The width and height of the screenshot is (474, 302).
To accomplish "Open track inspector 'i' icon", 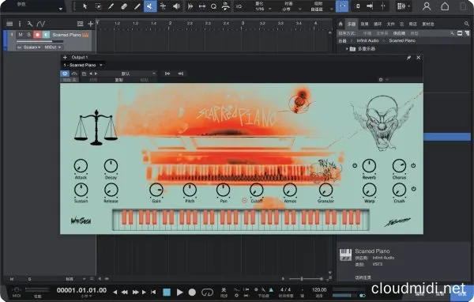I will pyautogui.click(x=20, y=24).
